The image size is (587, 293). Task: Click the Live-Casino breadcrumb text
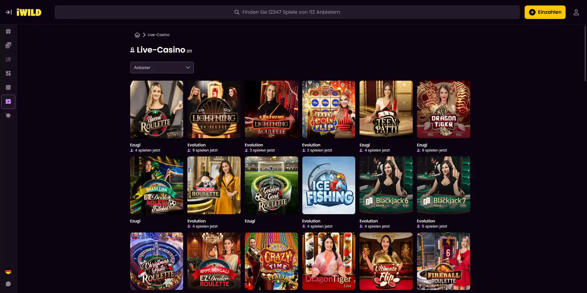point(158,35)
